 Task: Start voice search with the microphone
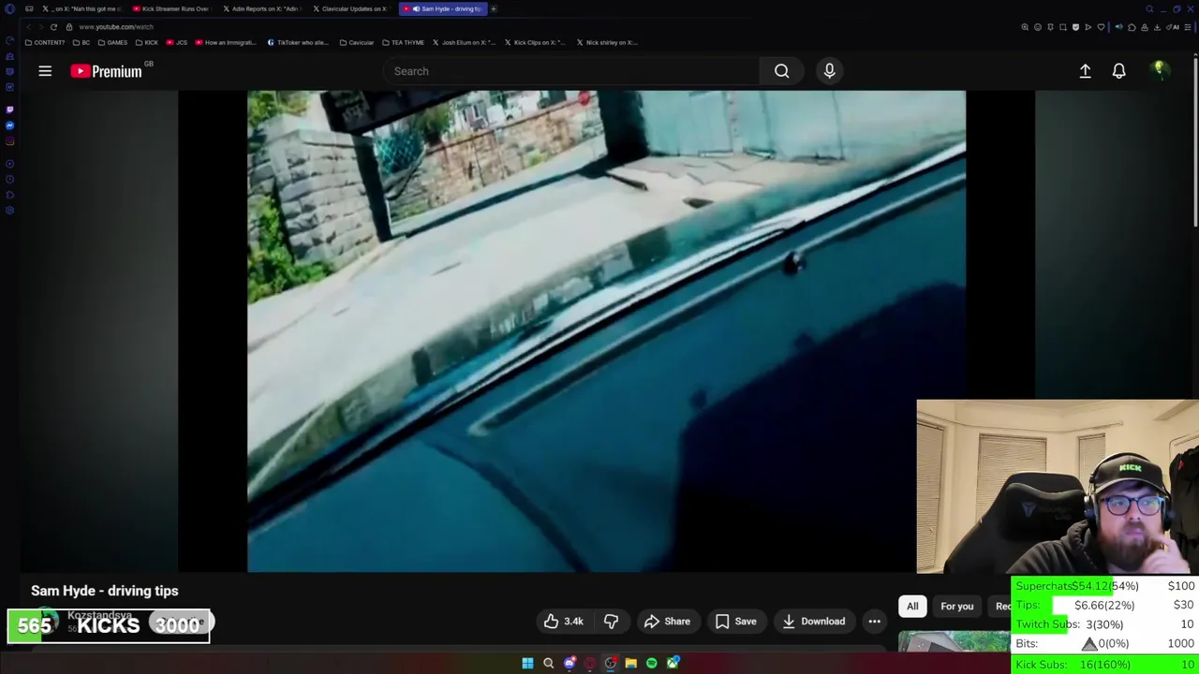829,71
